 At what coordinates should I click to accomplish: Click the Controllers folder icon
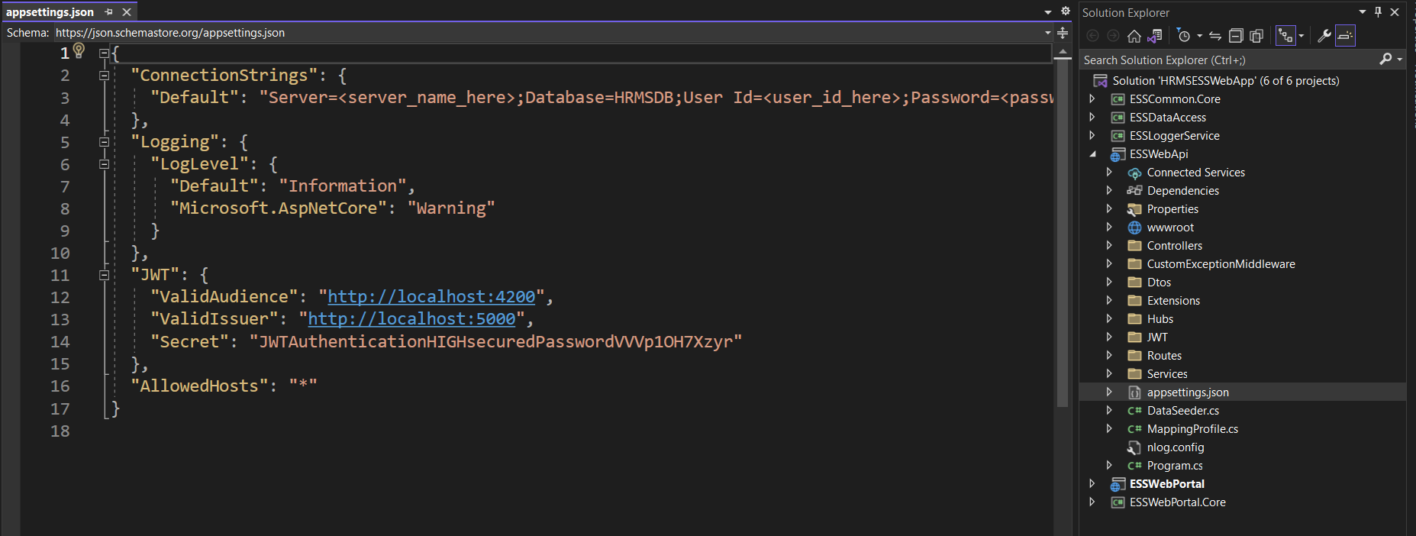[x=1135, y=246]
